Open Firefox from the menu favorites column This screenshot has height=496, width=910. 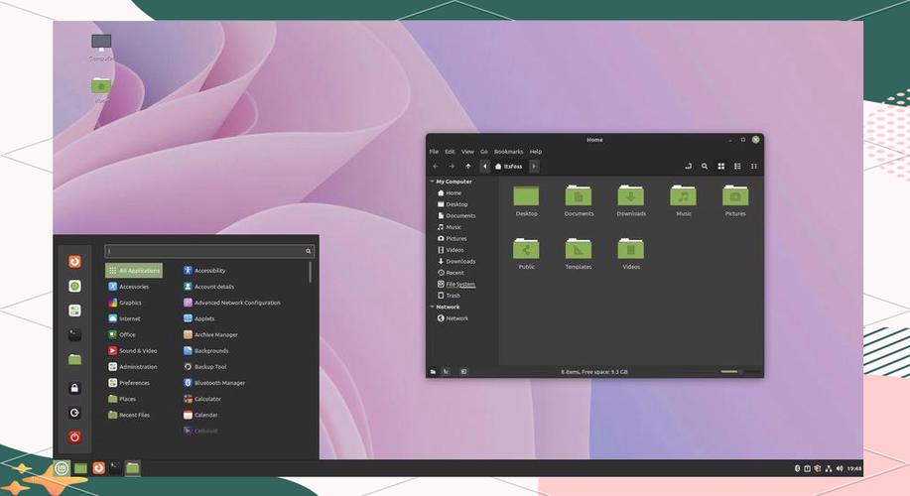[74, 262]
